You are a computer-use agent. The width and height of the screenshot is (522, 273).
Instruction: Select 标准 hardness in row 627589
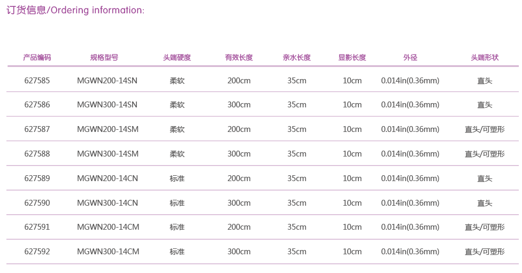[x=177, y=178]
